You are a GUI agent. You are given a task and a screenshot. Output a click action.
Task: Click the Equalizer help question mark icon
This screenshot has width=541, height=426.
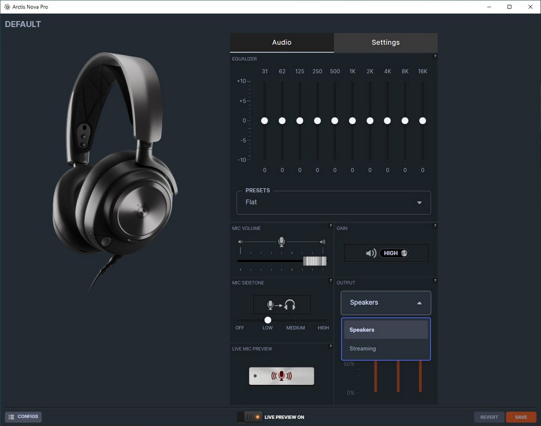(x=435, y=56)
